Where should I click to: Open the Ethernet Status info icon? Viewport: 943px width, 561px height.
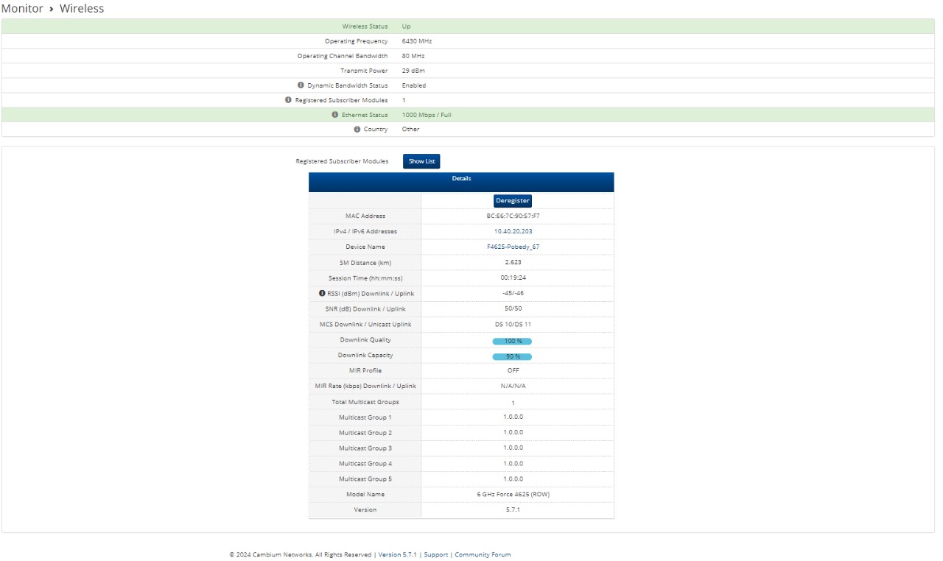pos(334,115)
